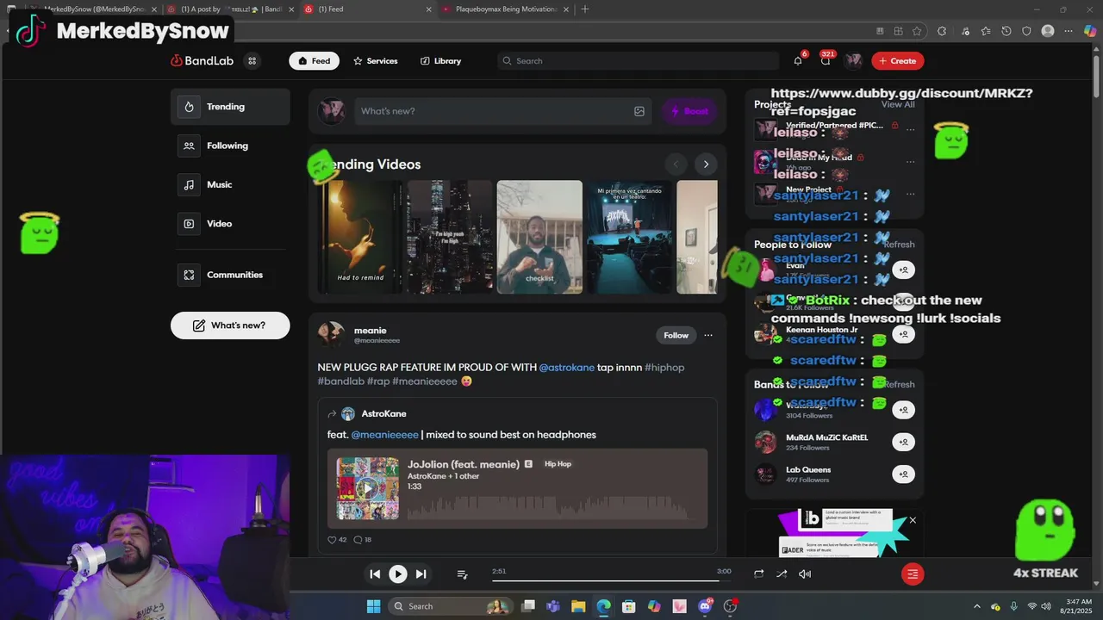This screenshot has width=1103, height=620.
Task: Open options for New Project row
Action: click(x=911, y=193)
